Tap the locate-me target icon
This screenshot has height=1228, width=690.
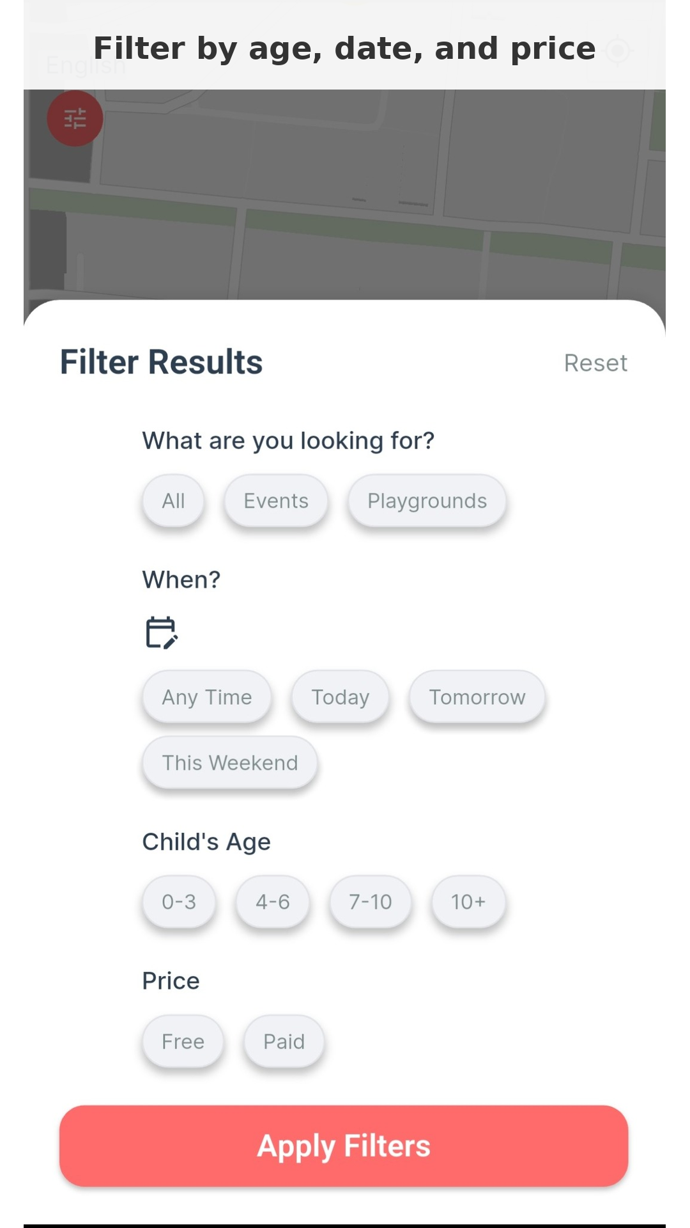tap(617, 51)
